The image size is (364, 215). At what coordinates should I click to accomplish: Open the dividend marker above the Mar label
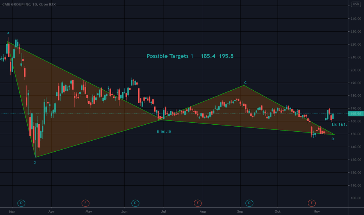21,203
